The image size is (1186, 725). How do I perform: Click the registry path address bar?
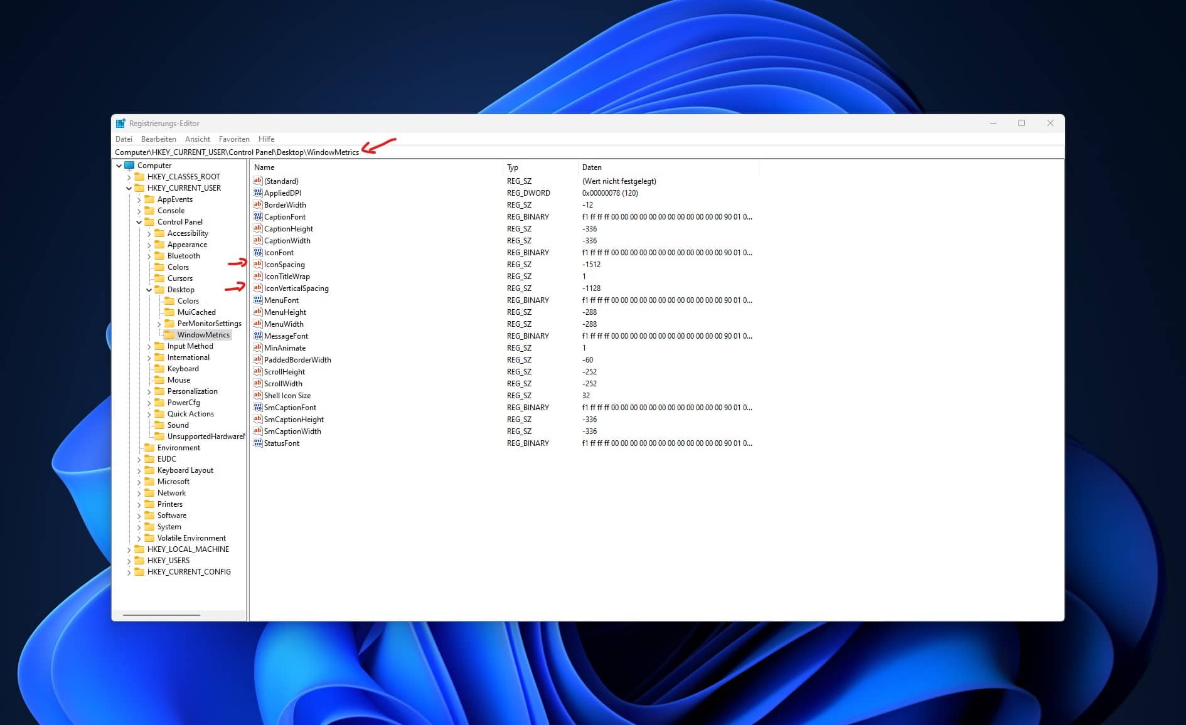587,152
